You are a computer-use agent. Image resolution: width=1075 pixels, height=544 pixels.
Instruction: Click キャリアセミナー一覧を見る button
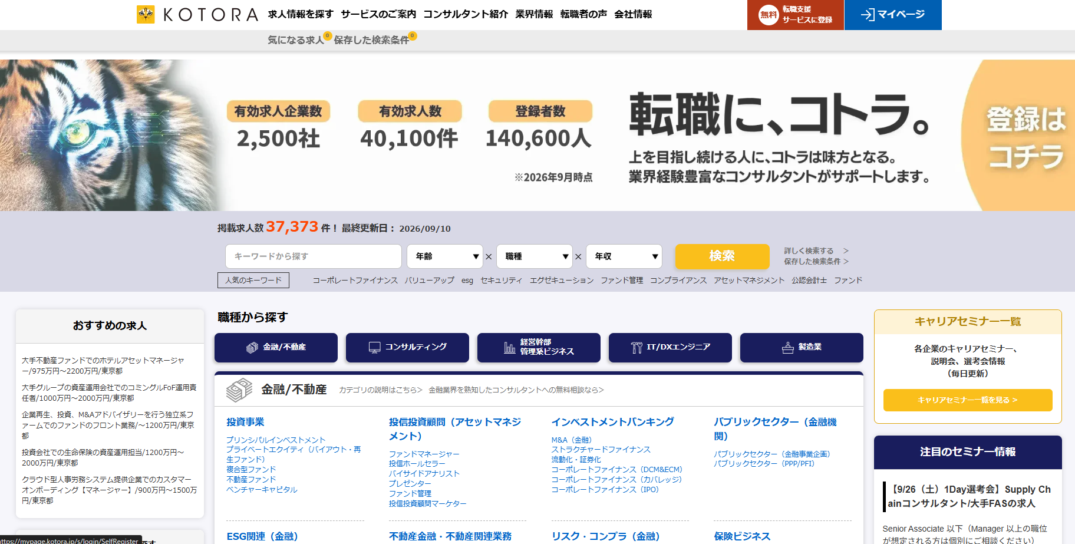[968, 400]
